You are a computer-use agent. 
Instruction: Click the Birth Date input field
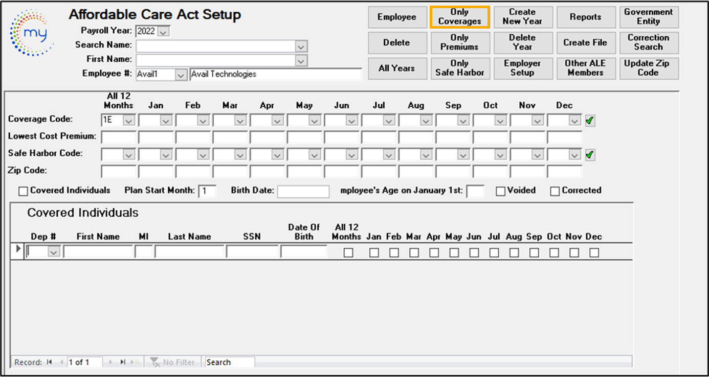click(303, 191)
